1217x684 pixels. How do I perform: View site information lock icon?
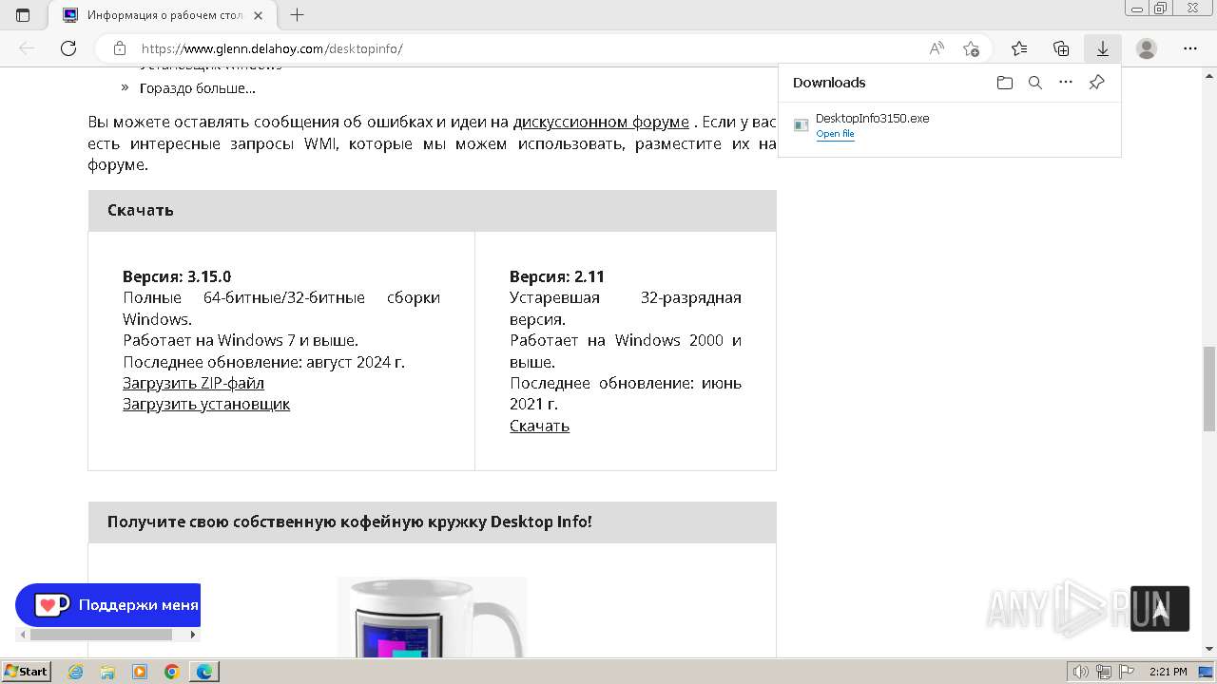tap(119, 48)
